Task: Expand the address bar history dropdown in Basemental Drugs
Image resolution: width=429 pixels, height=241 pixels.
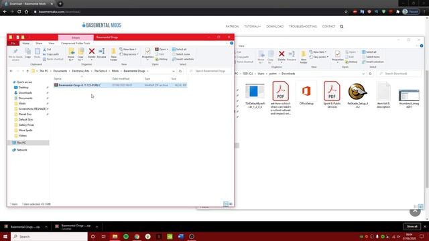Action: 174,71
